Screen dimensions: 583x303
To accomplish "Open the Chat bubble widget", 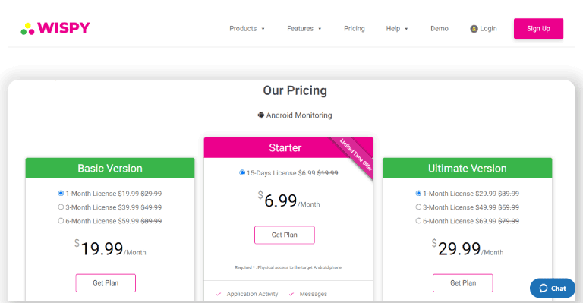I will click(x=553, y=288).
